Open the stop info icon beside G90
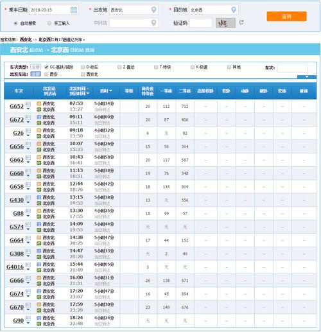This screenshot has height=332, width=321. [x=28, y=319]
